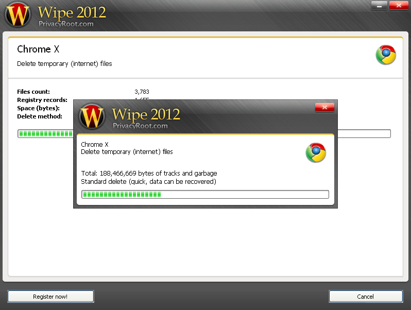This screenshot has height=310, width=411.
Task: Close the Wipe 2012 progress dialog
Action: coord(324,108)
